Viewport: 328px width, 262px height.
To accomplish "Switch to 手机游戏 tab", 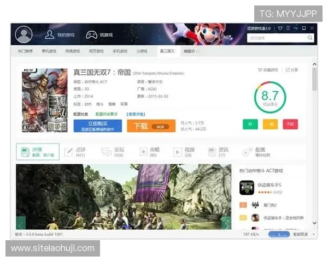I will (120, 51).
